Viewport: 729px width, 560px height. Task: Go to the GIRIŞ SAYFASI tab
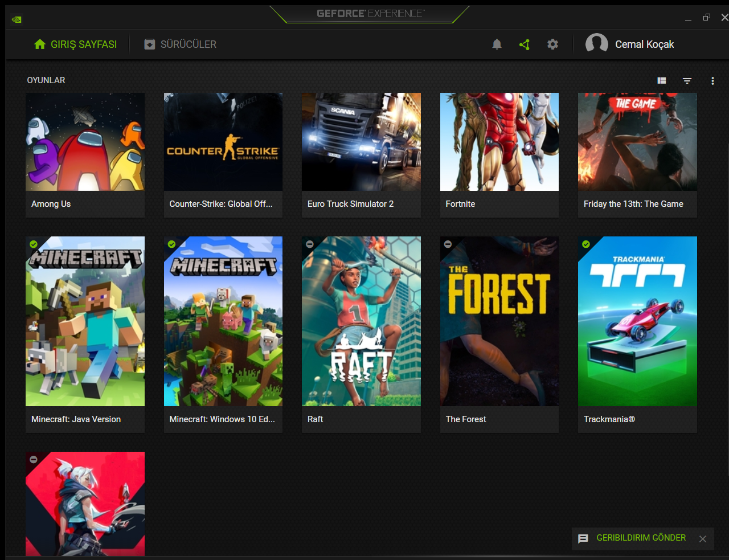click(x=75, y=44)
